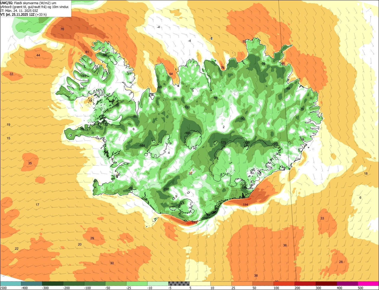Click the -100 to -50 legend swatch
379x290 pixels.
tap(94, 283)
